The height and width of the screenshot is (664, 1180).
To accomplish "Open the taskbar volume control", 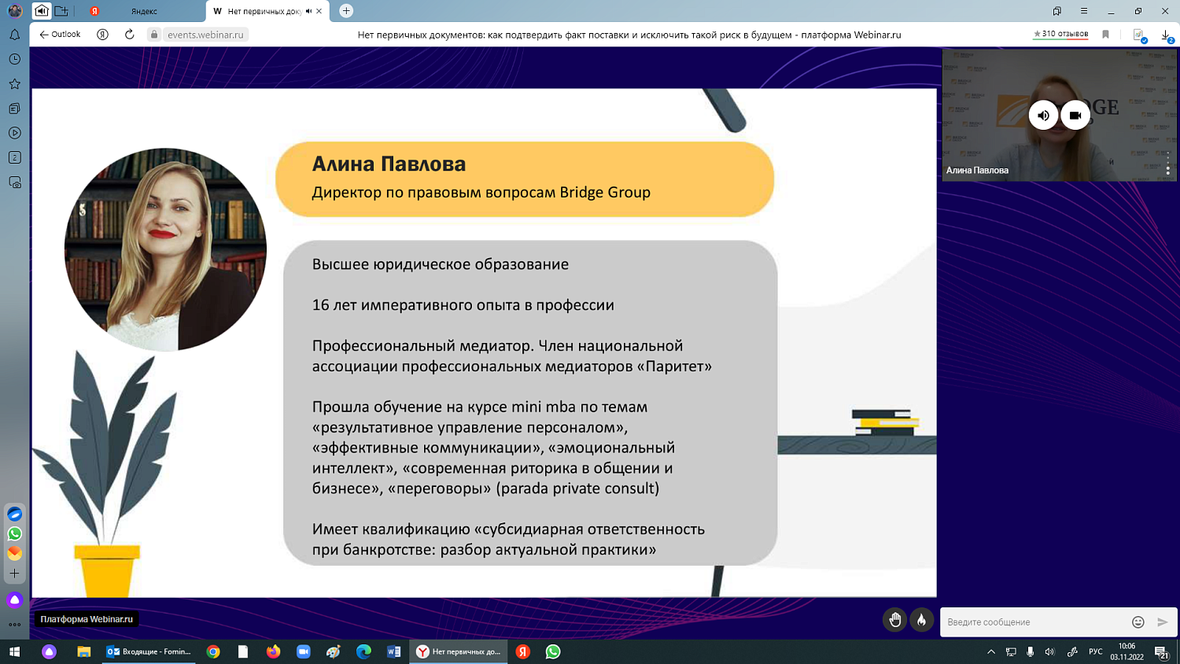I will 1049,651.
